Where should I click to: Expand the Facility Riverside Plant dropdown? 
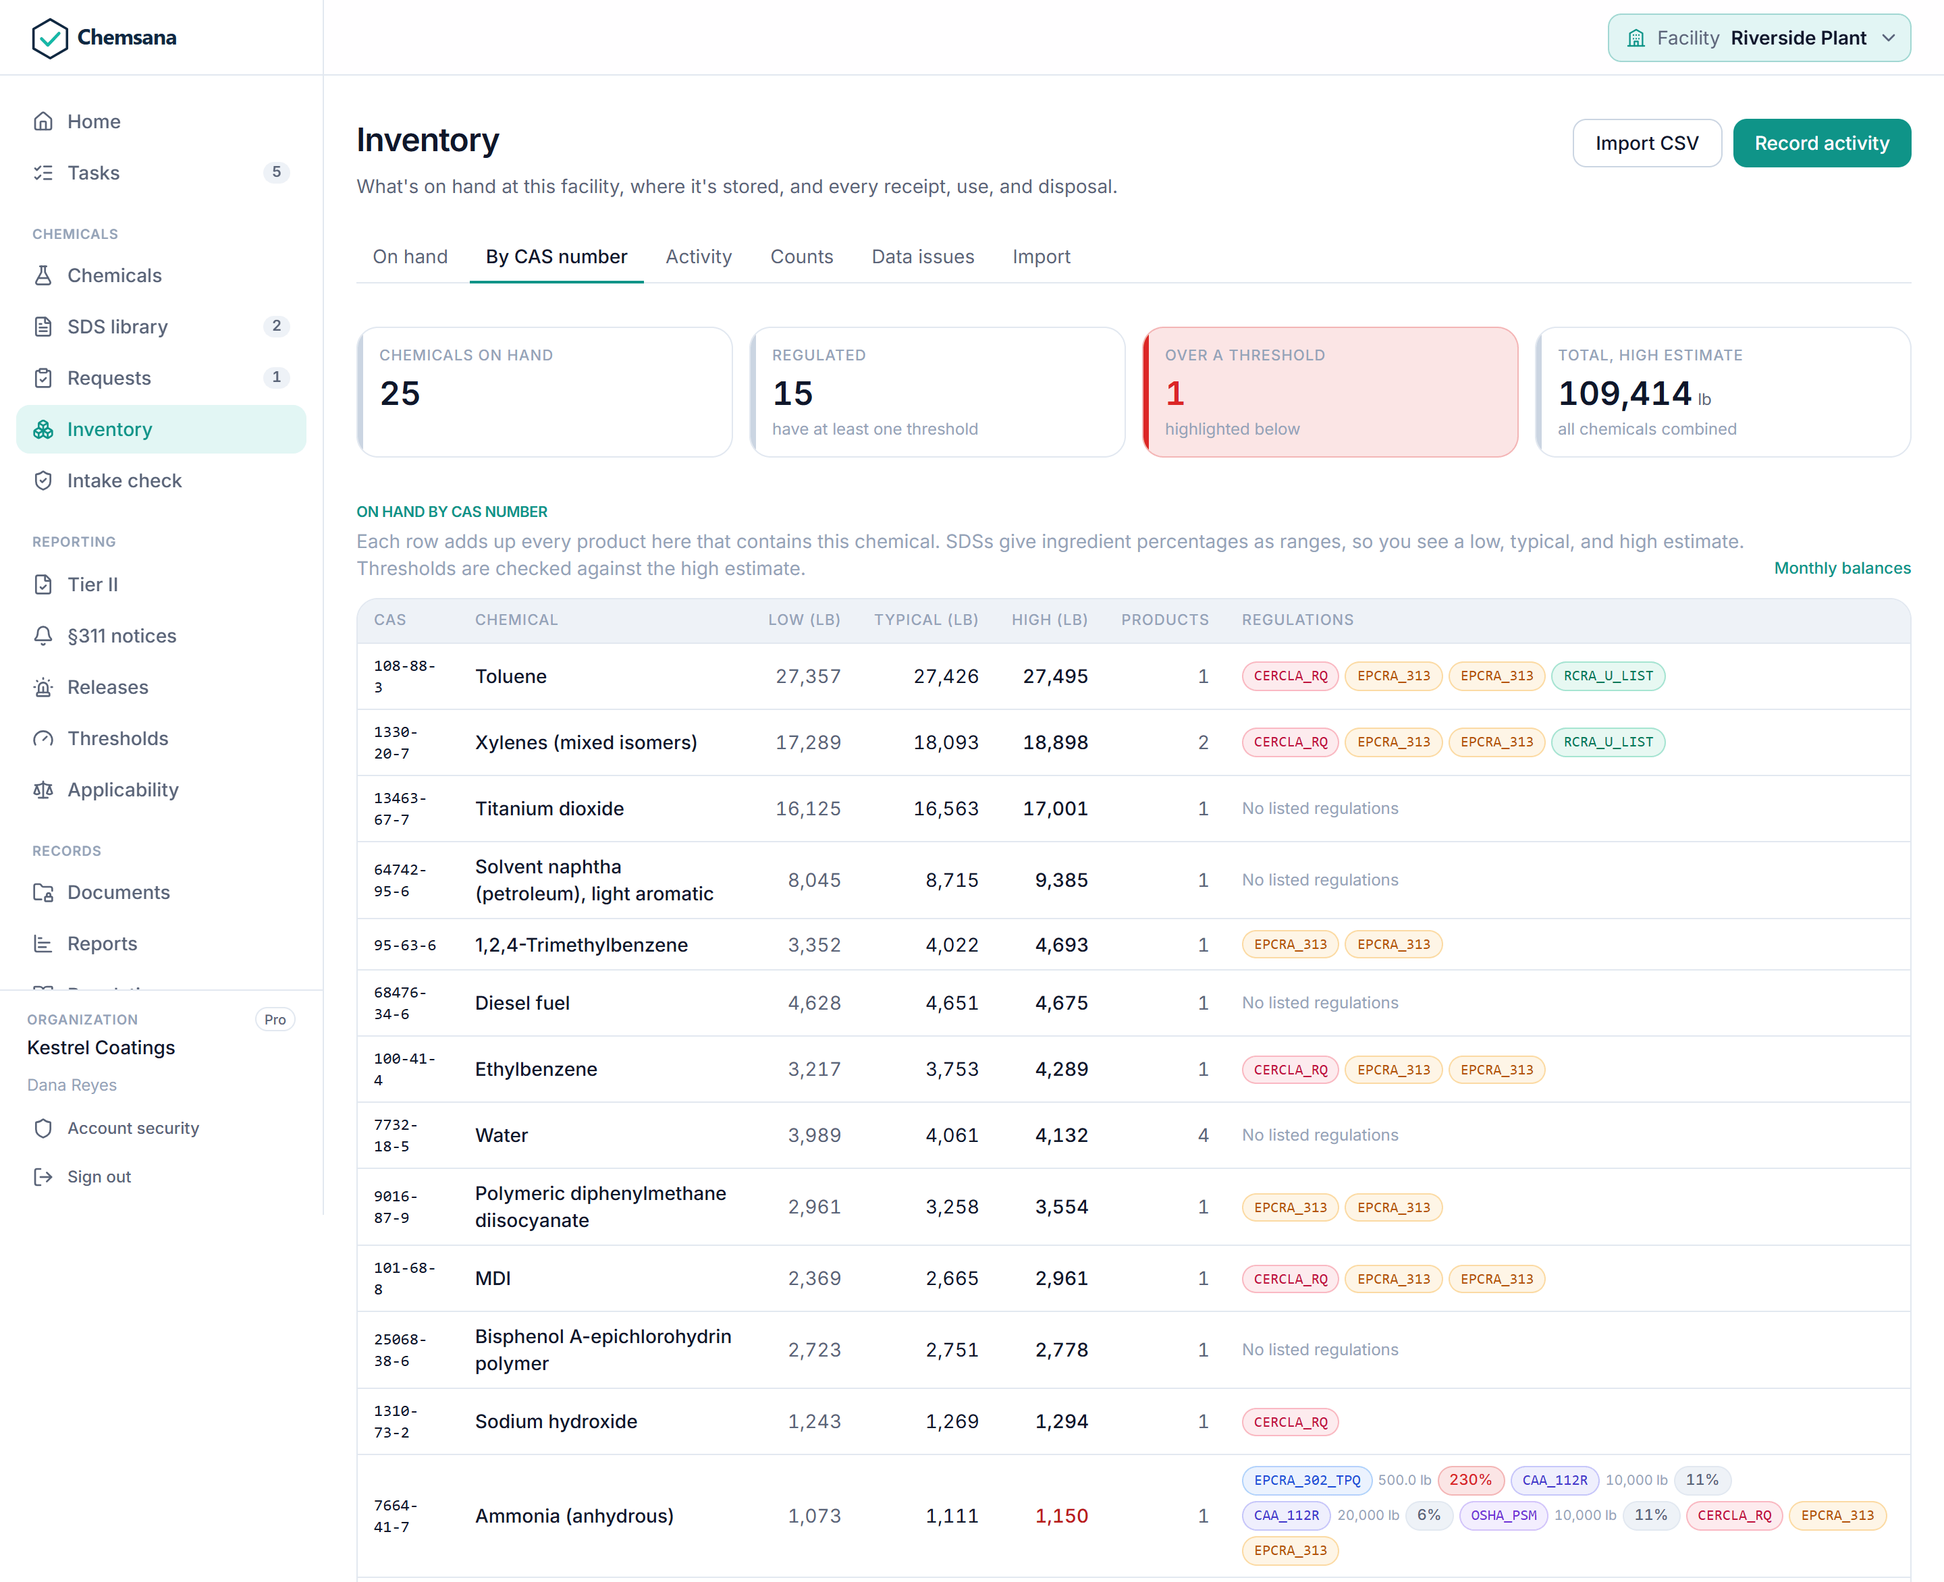point(1758,38)
